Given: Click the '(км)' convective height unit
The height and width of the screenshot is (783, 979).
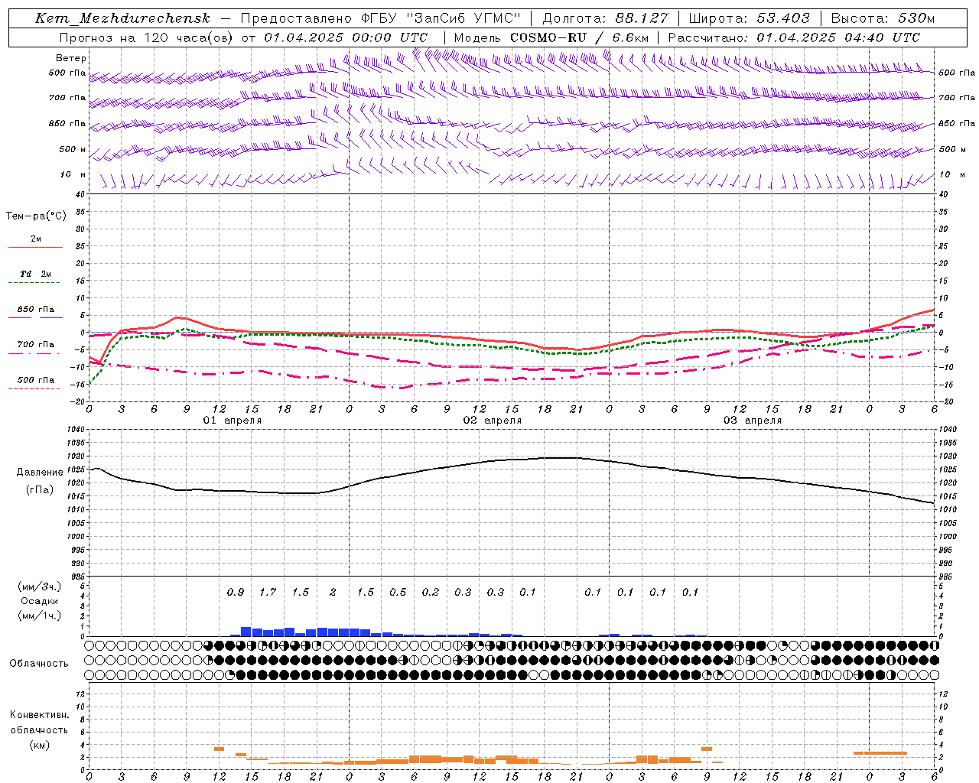Looking at the screenshot, I should (x=40, y=745).
